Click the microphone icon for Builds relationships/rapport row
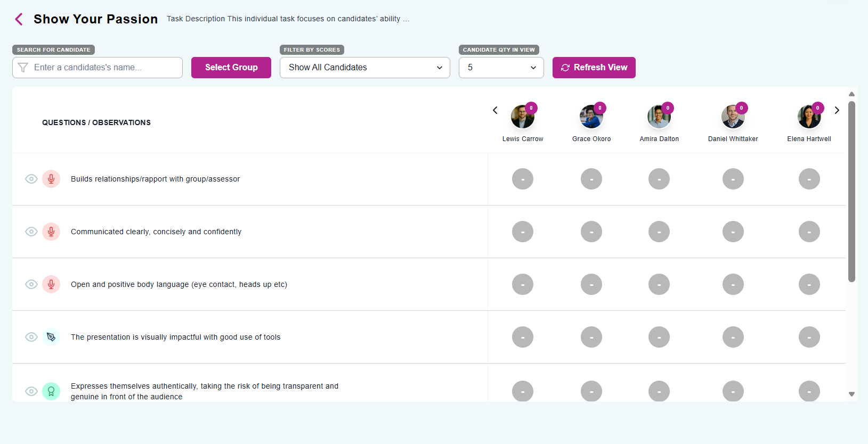 point(51,179)
